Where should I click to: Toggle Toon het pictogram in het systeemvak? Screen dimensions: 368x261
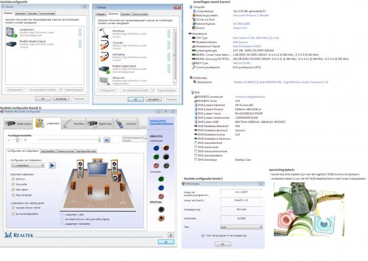[203, 235]
